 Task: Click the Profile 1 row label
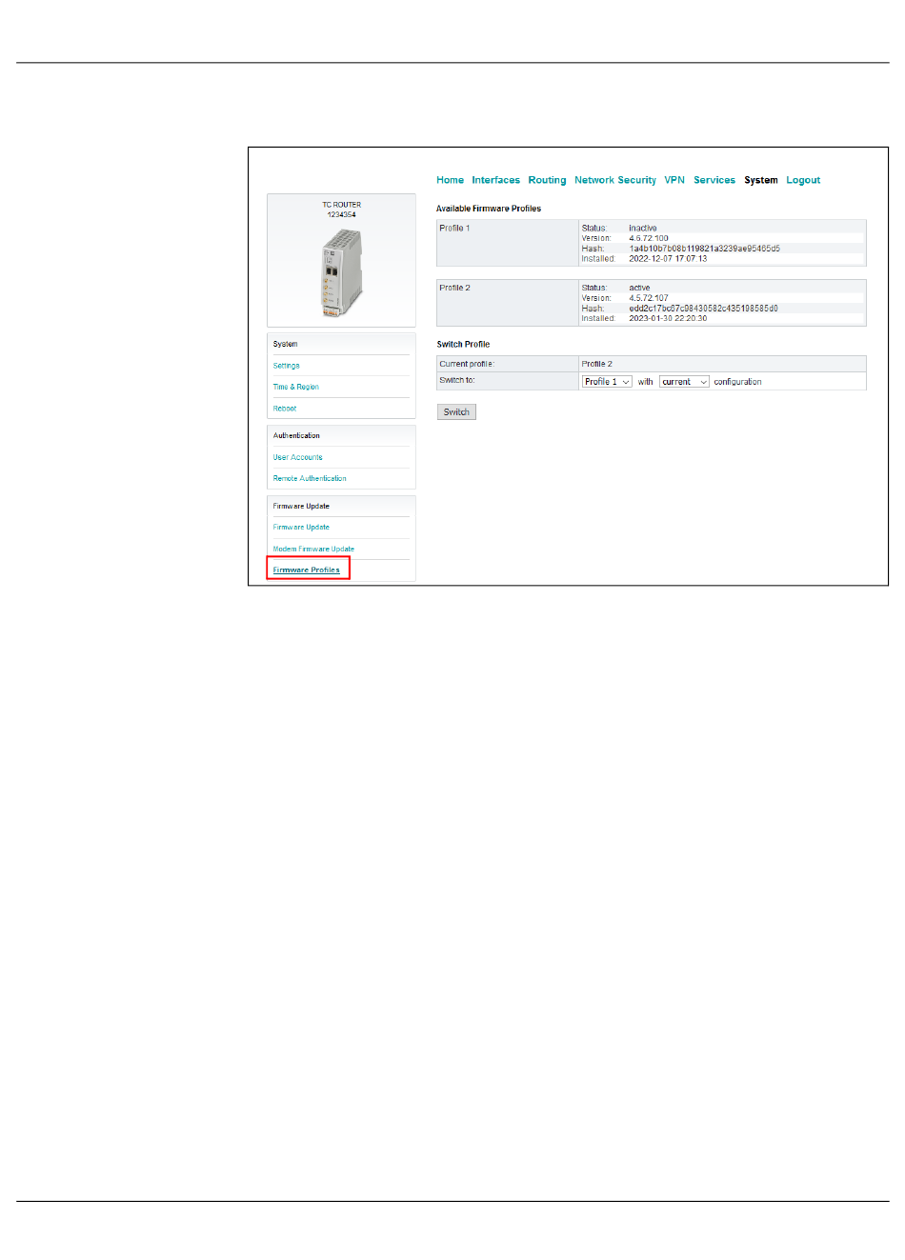(454, 229)
